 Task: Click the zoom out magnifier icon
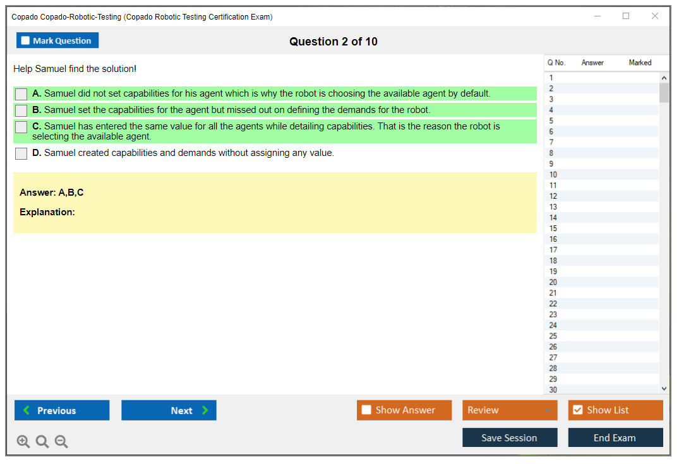[61, 442]
